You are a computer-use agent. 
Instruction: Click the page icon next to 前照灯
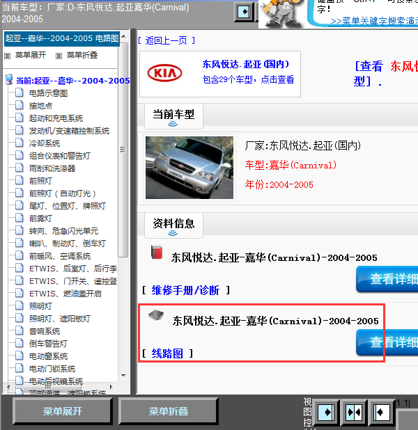(20, 180)
